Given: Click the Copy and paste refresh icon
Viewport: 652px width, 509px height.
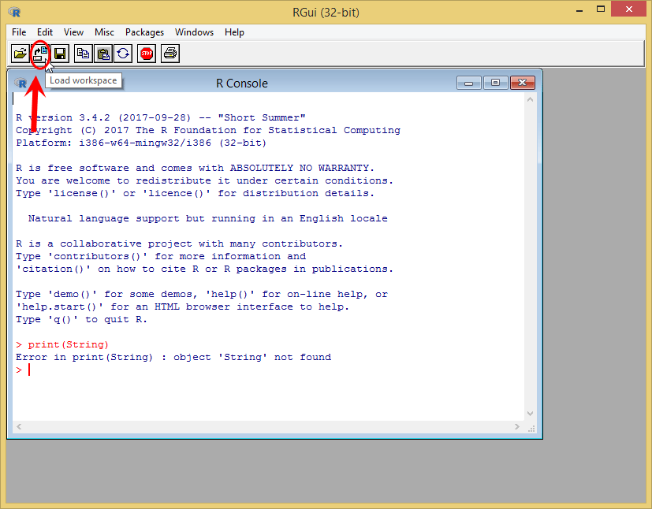Looking at the screenshot, I should point(123,54).
